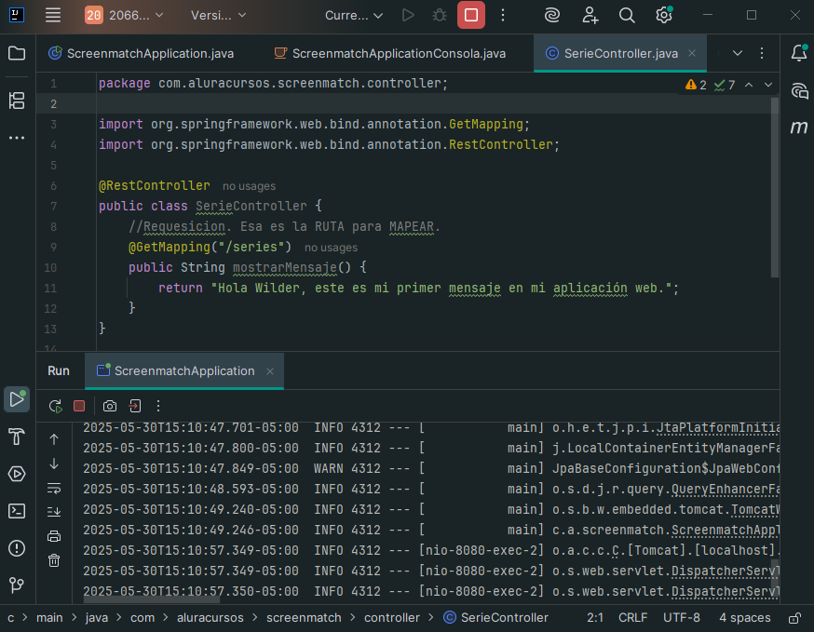Open AI chat panel on right sidebar
Image resolution: width=814 pixels, height=632 pixels.
pyautogui.click(x=799, y=91)
